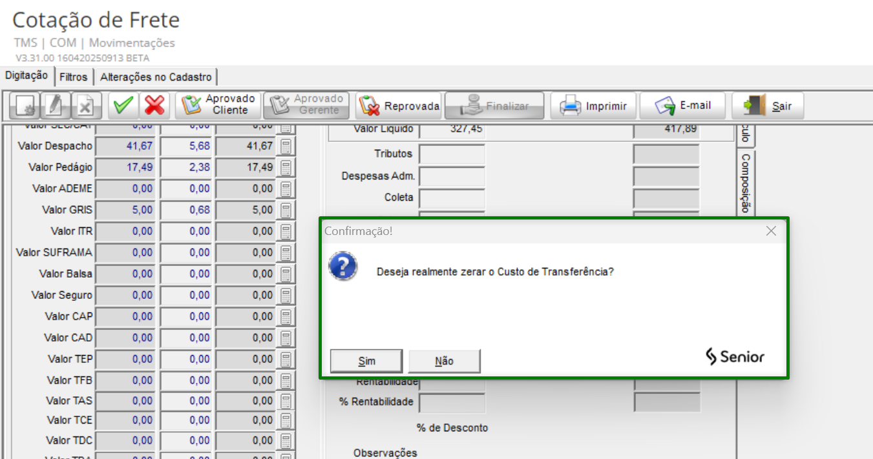Open calculator icon for Valor Pedágio

coord(286,168)
